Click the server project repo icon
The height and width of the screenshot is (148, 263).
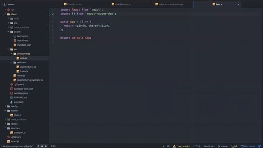tap(5, 5)
